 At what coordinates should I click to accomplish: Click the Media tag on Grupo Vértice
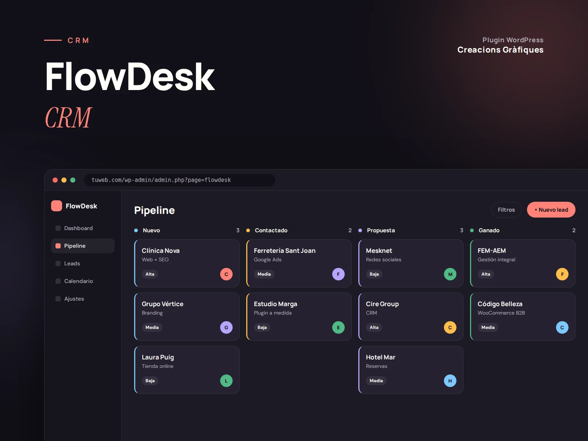coord(152,327)
